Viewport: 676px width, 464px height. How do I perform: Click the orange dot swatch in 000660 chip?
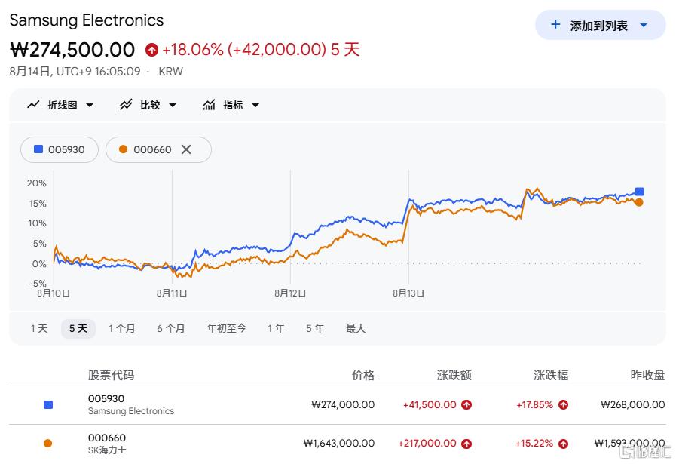tap(123, 149)
